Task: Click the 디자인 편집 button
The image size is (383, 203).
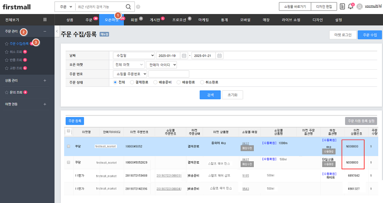Action: pos(324,6)
